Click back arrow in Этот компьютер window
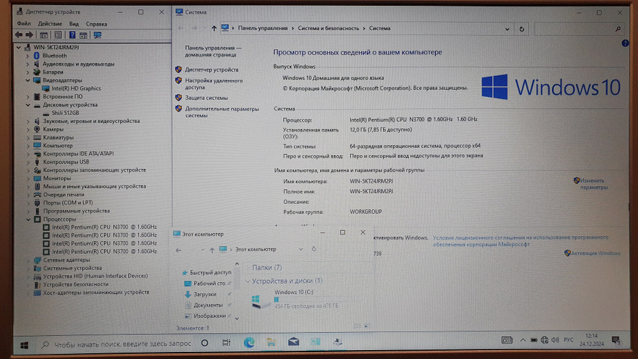 point(178,250)
